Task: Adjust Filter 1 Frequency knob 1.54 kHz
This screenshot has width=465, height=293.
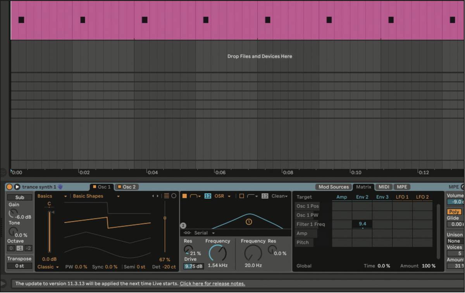Action: (217, 253)
